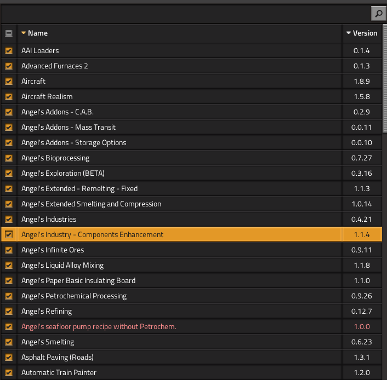Uncheck the Angel's Bioprocessing checkbox
This screenshot has width=387, height=380.
[9, 158]
